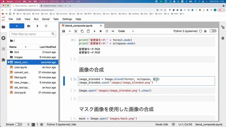Open the file browser folder icon in left sidebar
Viewport: 226px width, 127px height.
(x=4, y=27)
